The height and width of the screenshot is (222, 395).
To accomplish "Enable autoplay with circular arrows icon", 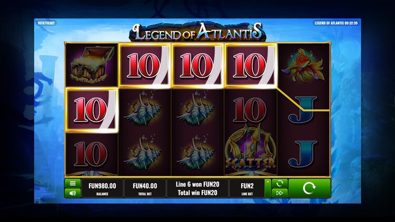I will click(x=280, y=183).
